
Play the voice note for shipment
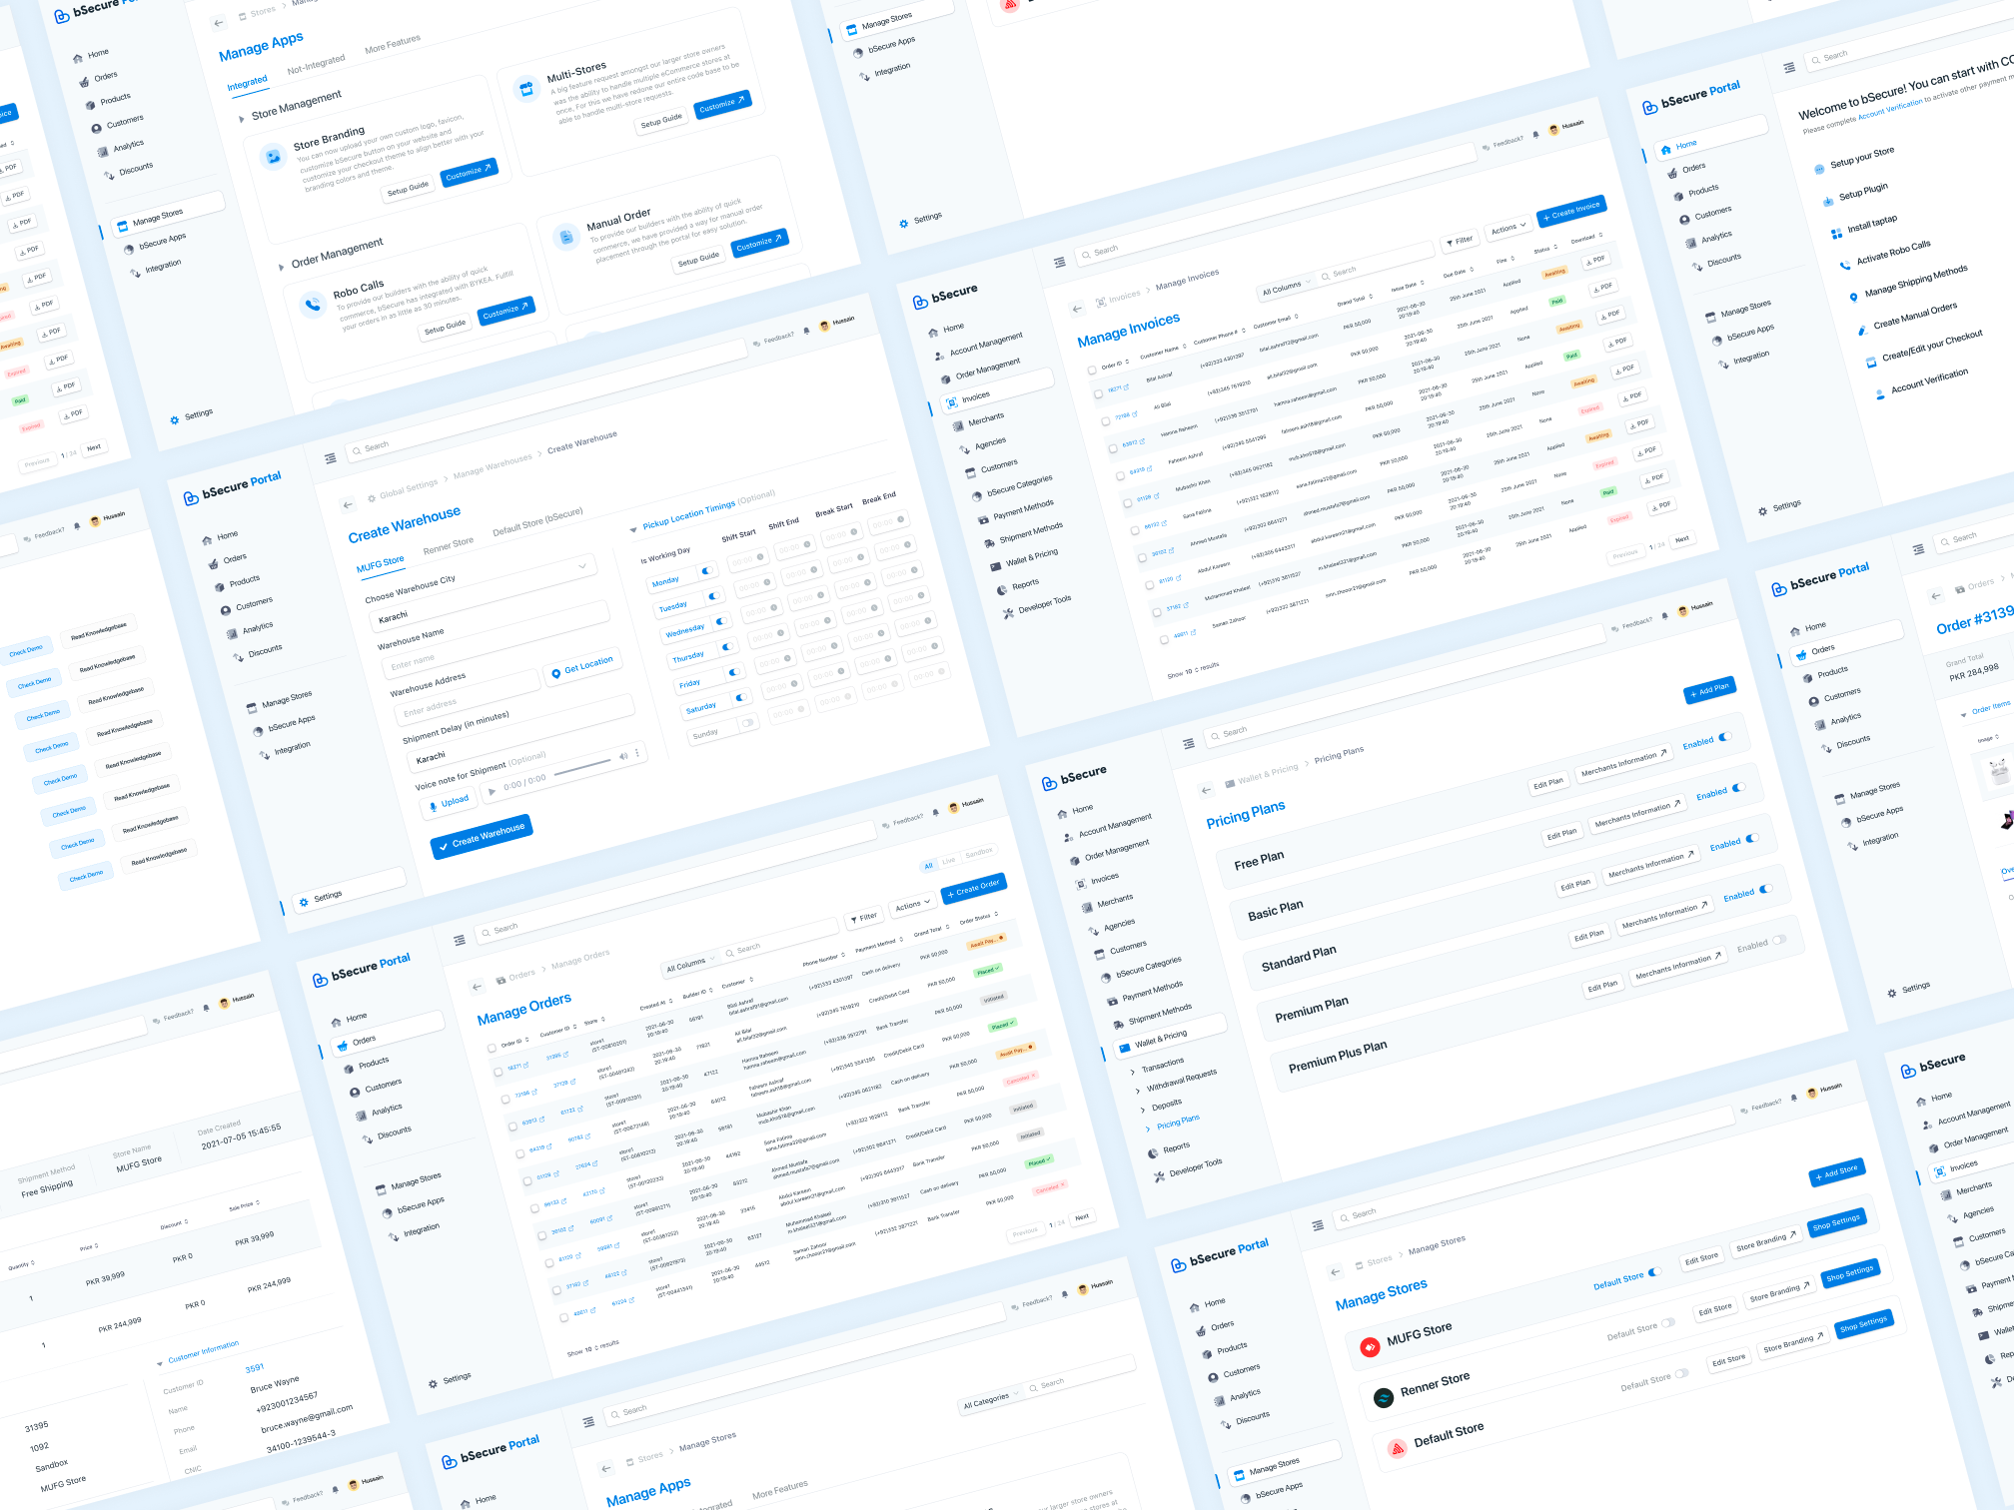(x=491, y=792)
